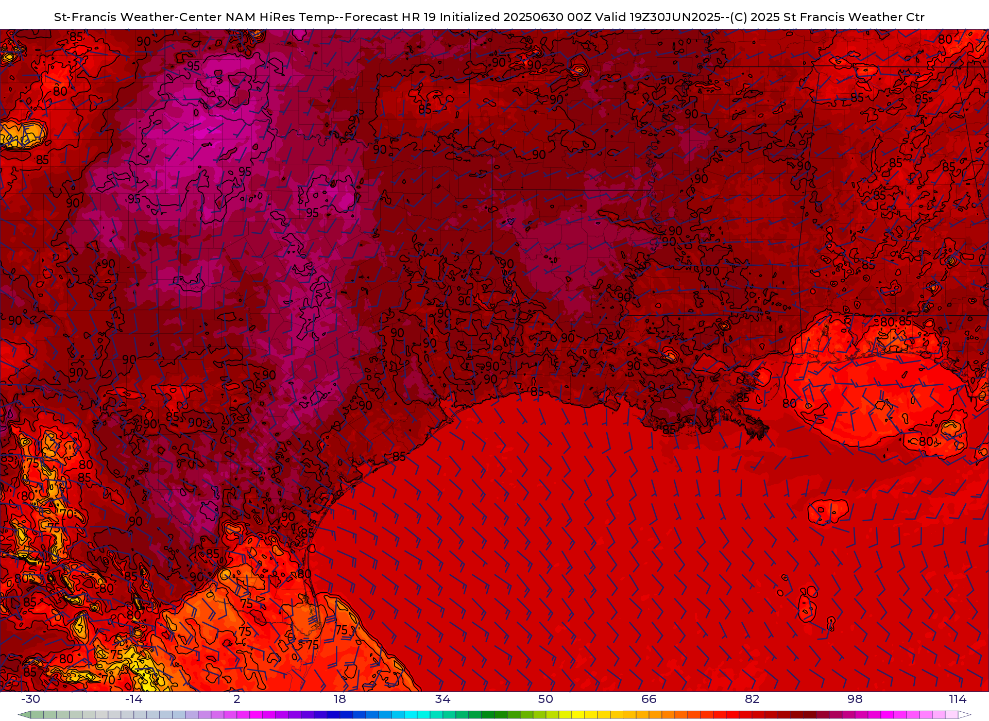Click the 50 colorbar label
The image size is (989, 721).
[546, 699]
